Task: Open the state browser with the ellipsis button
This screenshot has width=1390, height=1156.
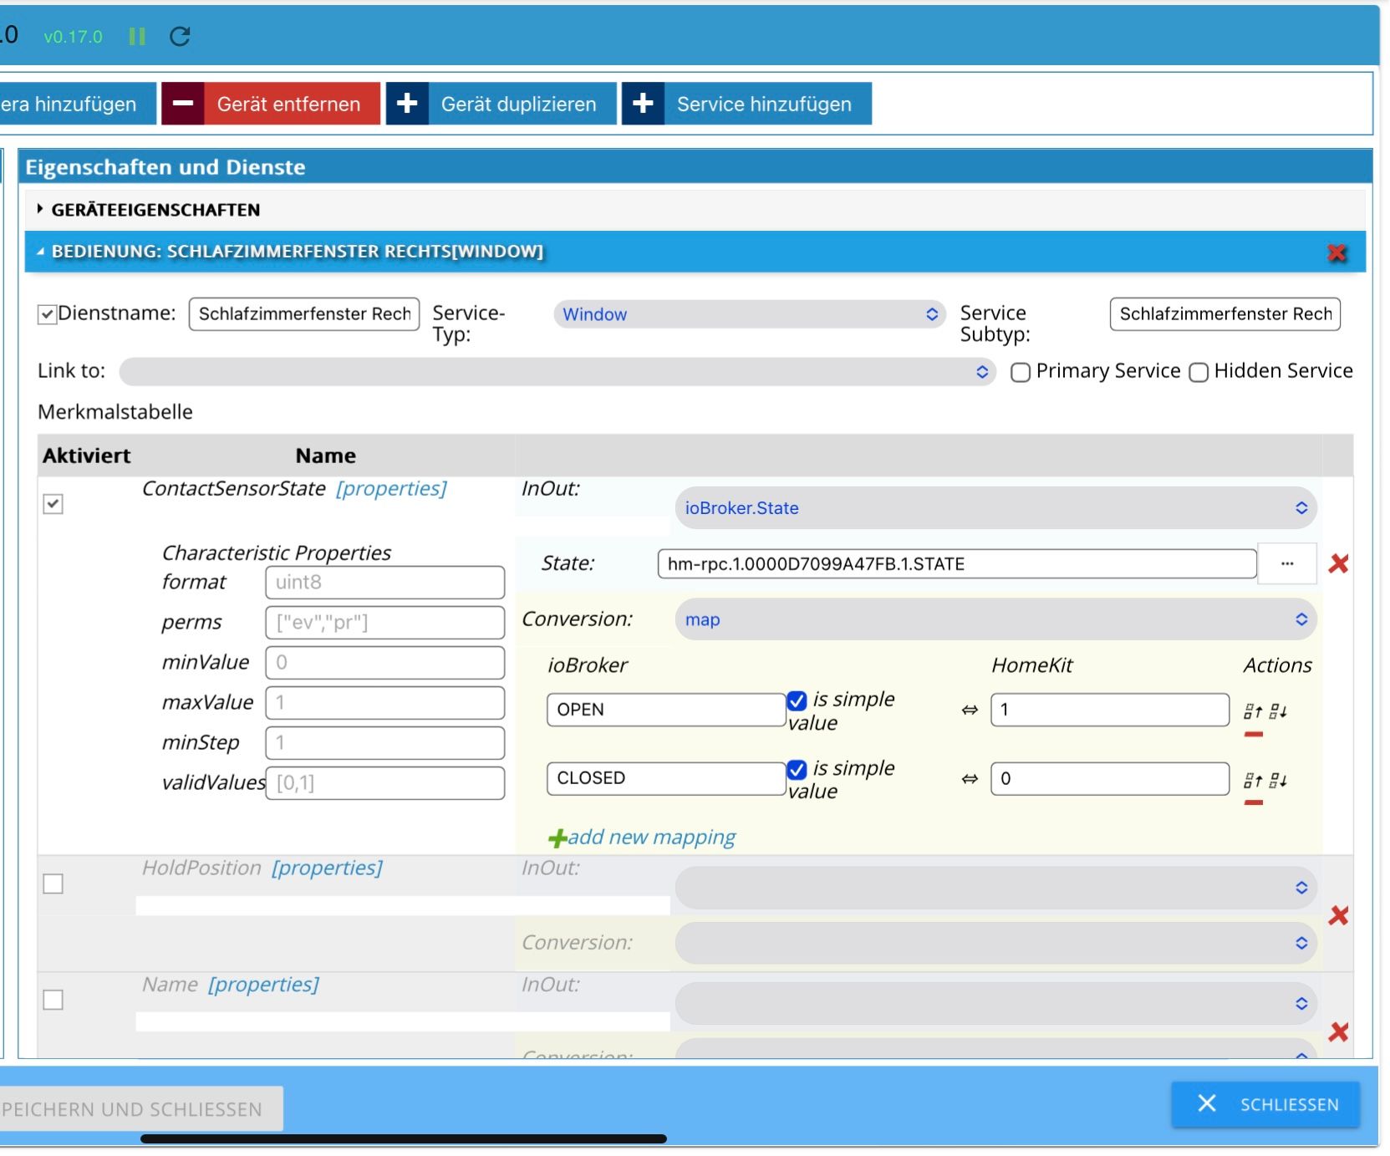Action: (1287, 563)
